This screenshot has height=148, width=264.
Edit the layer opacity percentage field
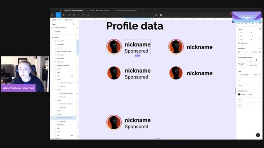tap(255, 75)
